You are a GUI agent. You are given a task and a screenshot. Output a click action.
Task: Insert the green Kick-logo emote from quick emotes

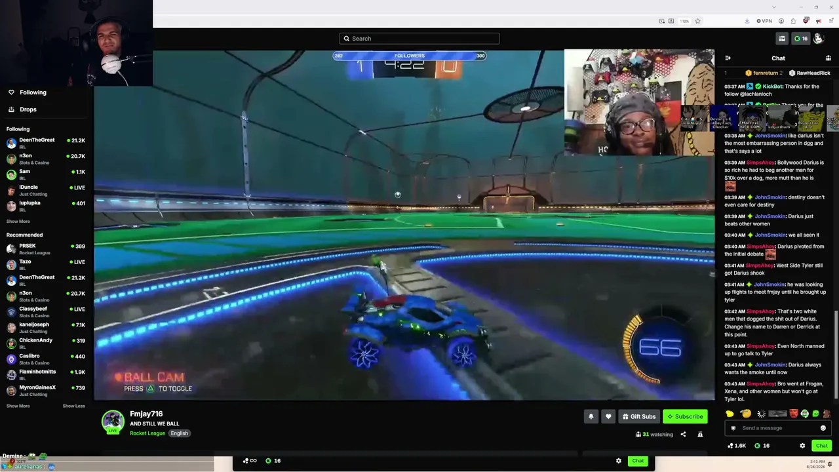[x=815, y=414]
